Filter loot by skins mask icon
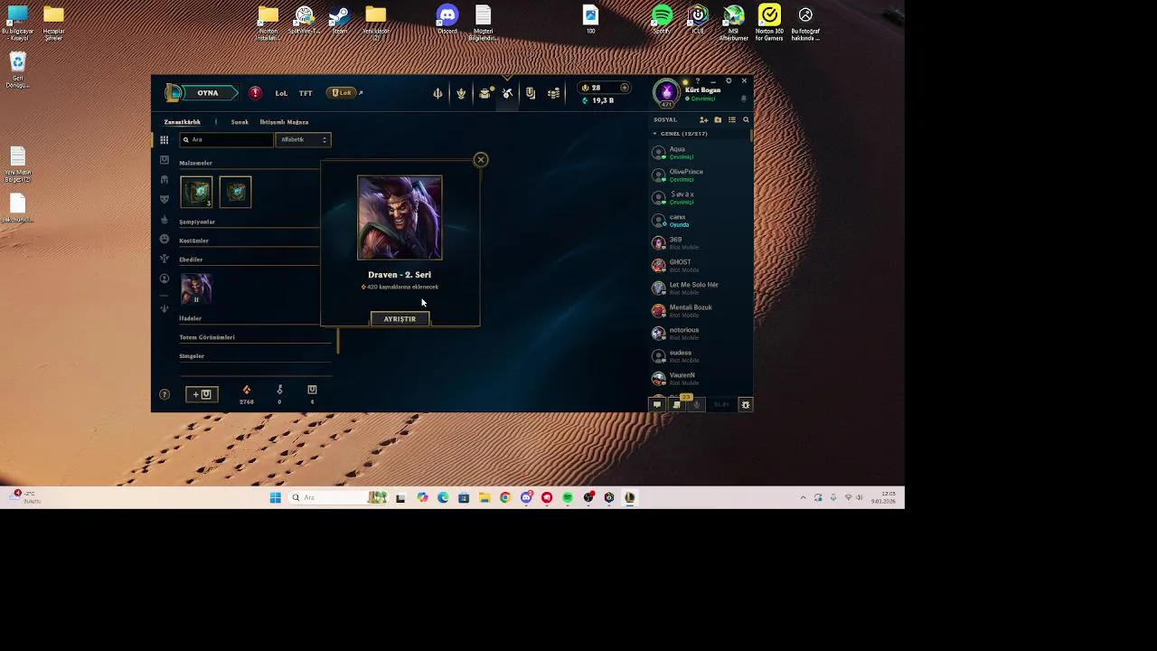The image size is (1157, 651). click(164, 199)
